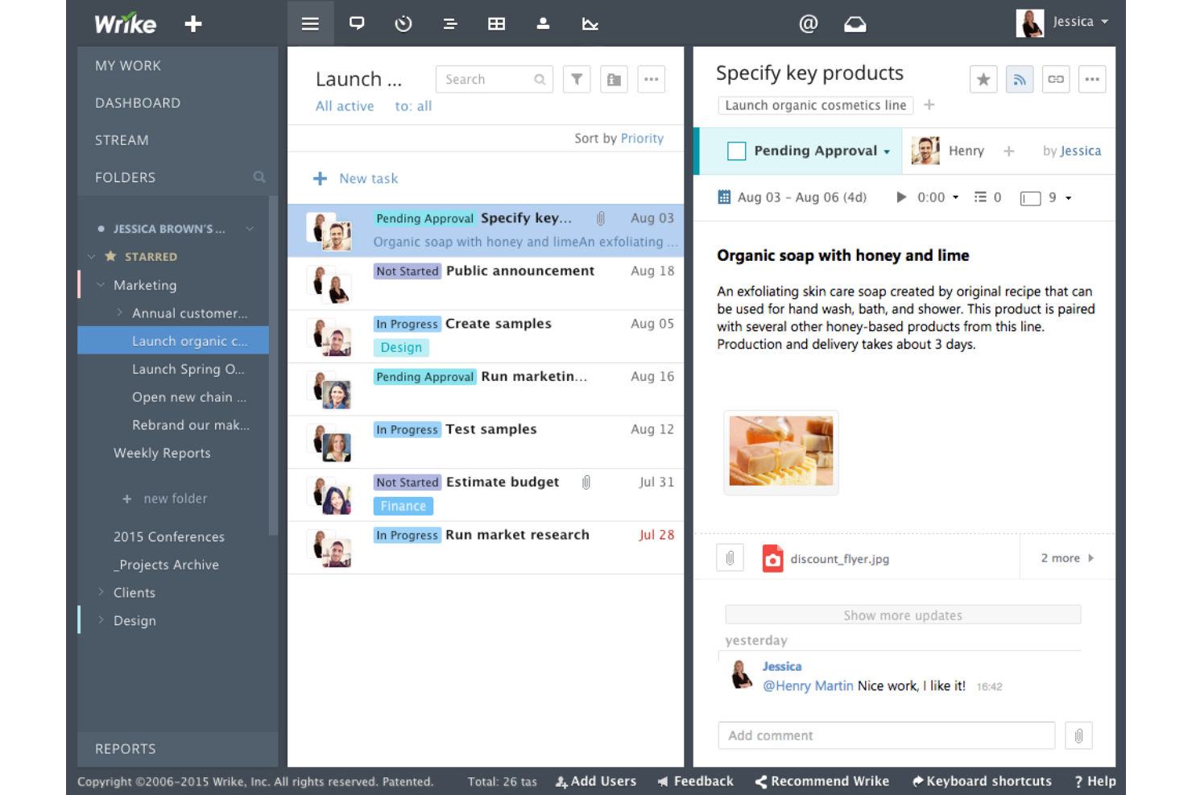
Task: Expand the Design folder
Action: click(x=101, y=620)
